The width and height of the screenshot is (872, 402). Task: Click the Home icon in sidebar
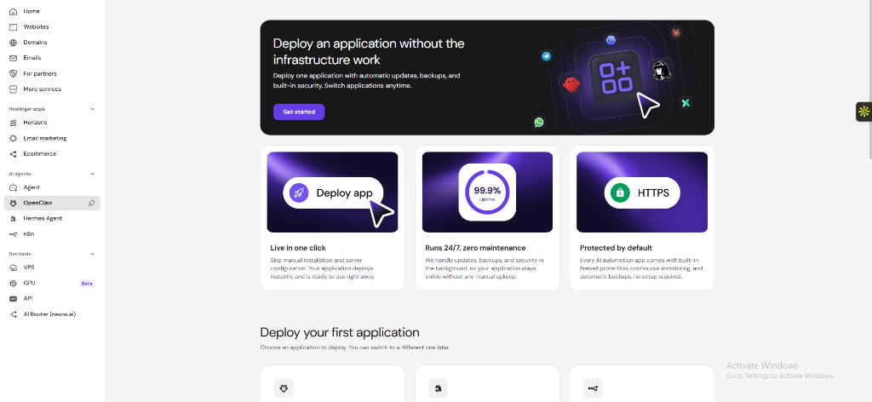(14, 11)
